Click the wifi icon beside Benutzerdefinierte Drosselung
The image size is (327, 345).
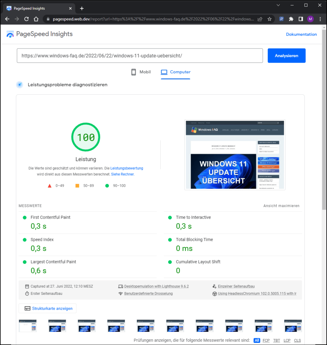[120, 293]
